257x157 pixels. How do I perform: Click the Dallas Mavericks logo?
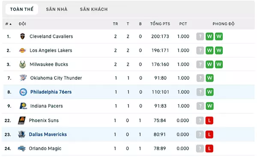click(22, 134)
